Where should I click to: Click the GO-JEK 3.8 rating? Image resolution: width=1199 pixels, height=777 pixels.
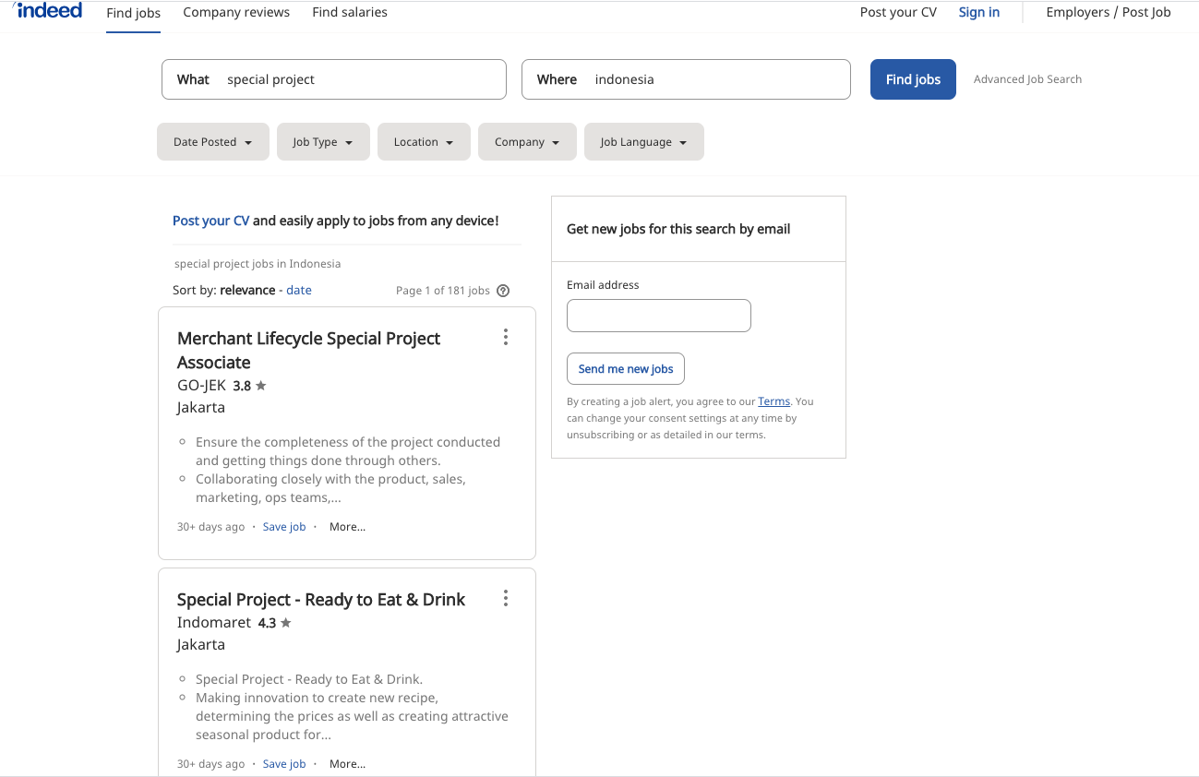click(242, 386)
